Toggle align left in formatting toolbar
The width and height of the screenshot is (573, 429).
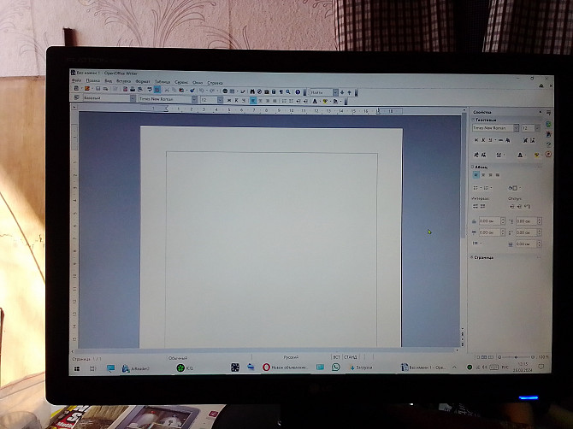click(253, 100)
